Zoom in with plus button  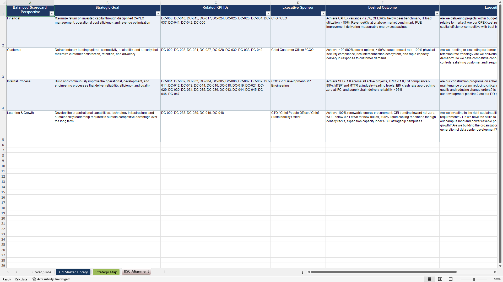(x=489, y=279)
